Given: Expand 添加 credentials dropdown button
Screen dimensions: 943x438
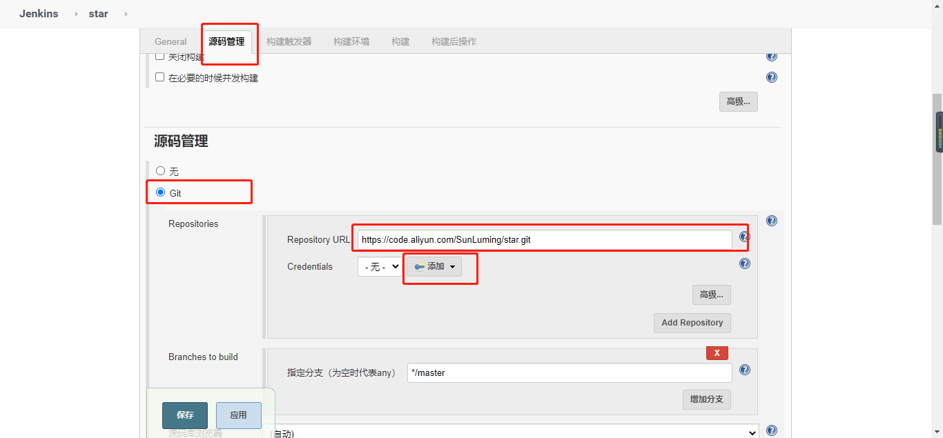Looking at the screenshot, I should [434, 266].
